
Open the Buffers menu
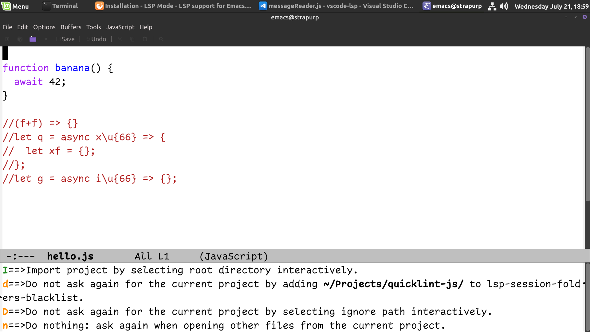[x=71, y=27]
